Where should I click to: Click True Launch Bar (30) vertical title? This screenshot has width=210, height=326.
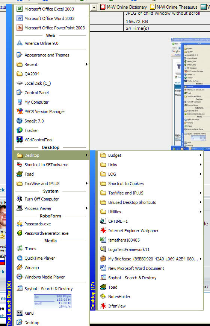9,303
